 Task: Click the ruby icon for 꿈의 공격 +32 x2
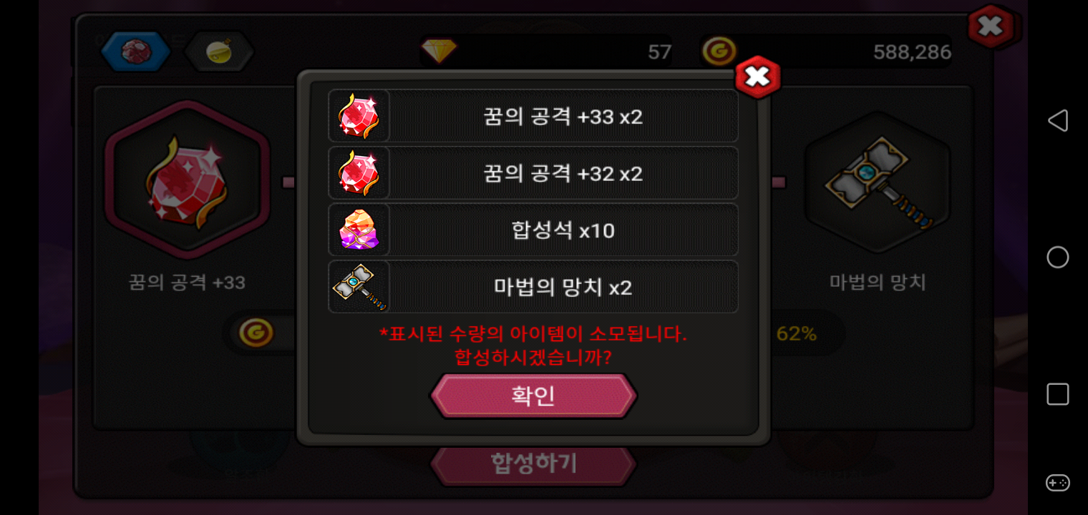click(x=359, y=173)
